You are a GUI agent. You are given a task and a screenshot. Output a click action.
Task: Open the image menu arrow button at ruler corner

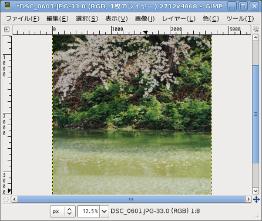point(6,29)
